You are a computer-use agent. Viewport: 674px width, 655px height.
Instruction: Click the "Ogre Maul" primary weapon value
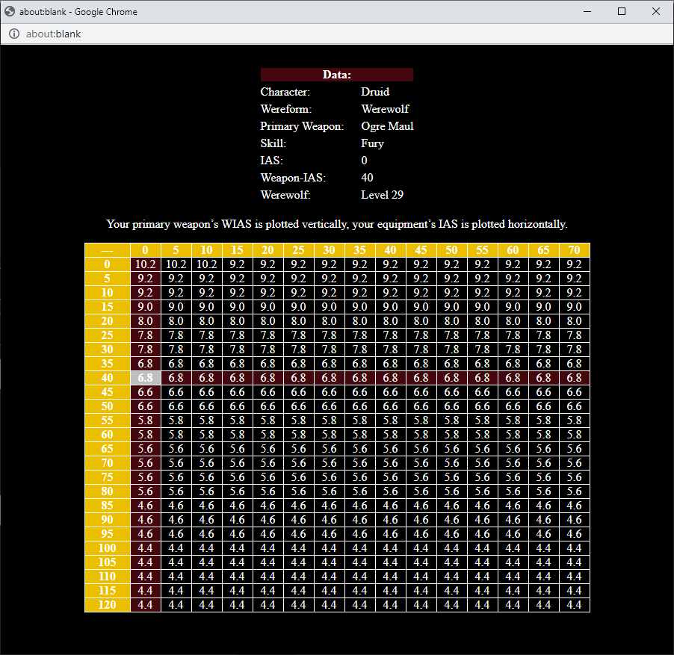coord(387,126)
